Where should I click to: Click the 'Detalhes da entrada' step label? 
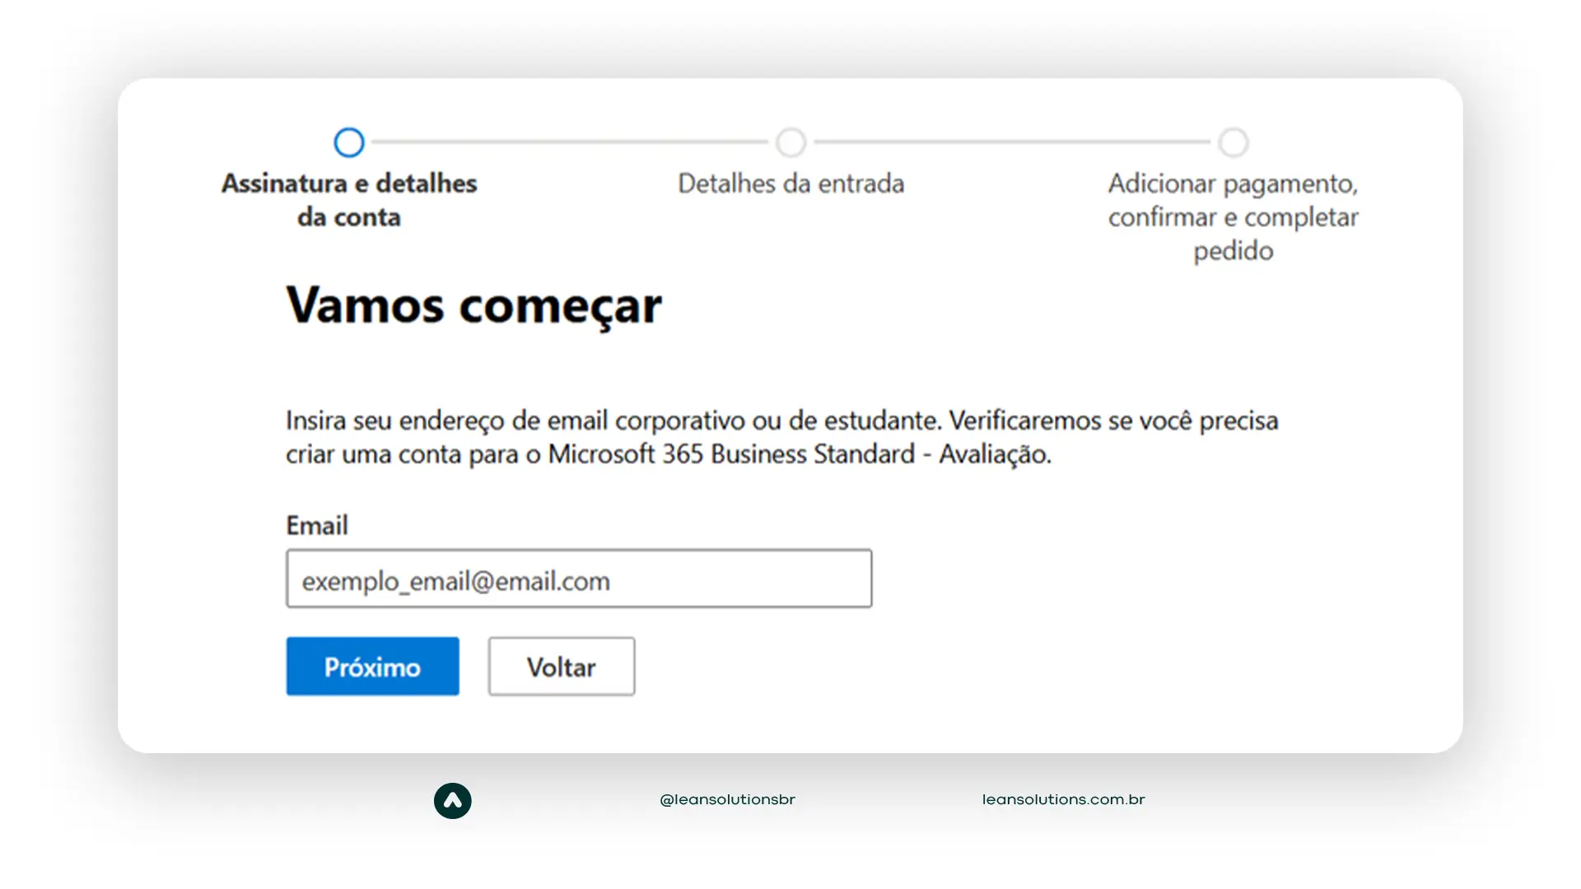pos(791,184)
